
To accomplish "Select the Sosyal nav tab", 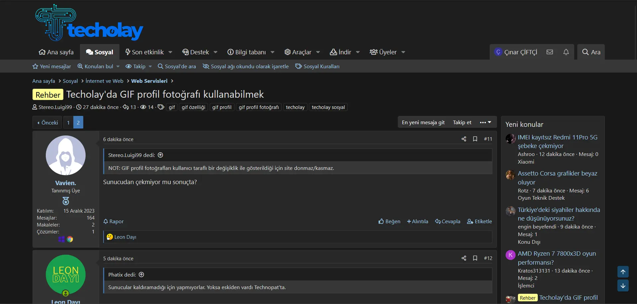I will [x=100, y=52].
